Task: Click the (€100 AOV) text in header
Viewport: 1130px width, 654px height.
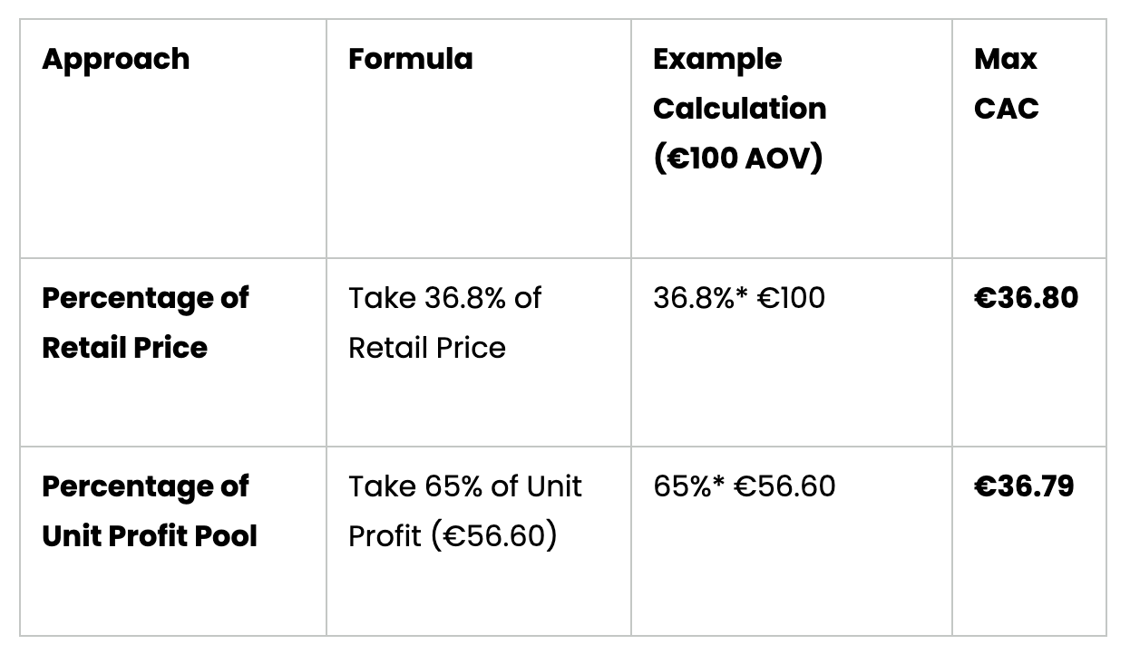Action: click(x=737, y=159)
